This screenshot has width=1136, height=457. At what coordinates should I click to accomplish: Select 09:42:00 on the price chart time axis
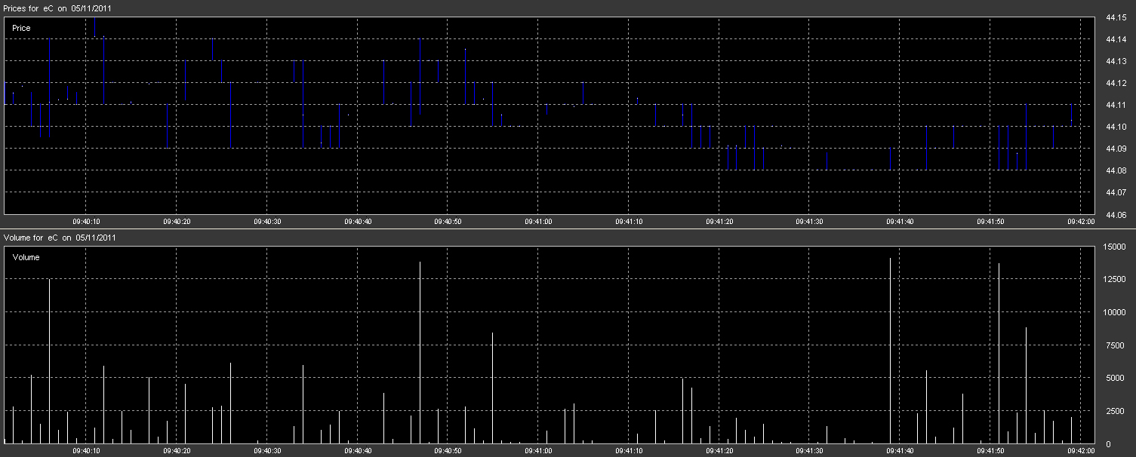point(1081,222)
